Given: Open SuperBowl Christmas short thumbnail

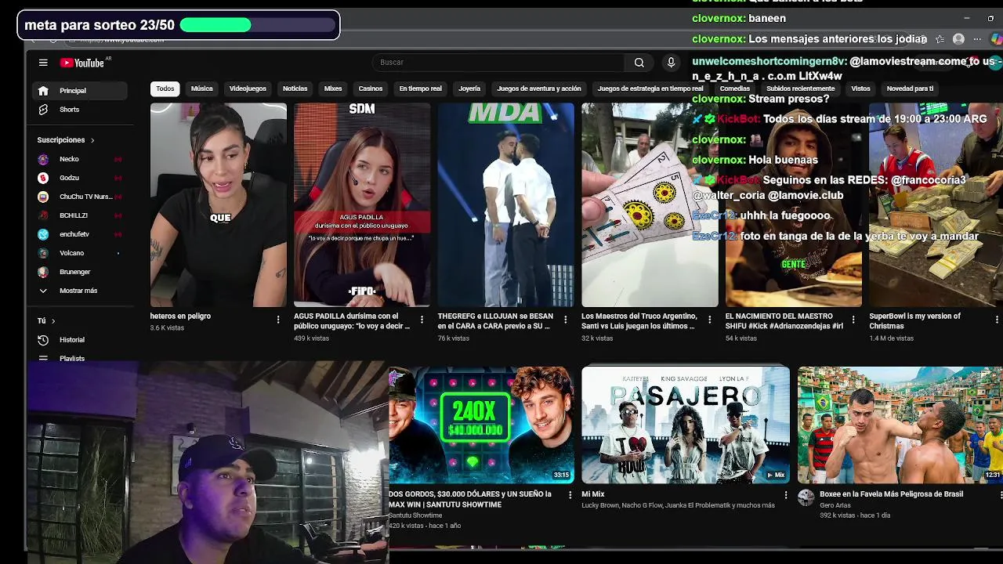Looking at the screenshot, I should (x=936, y=204).
